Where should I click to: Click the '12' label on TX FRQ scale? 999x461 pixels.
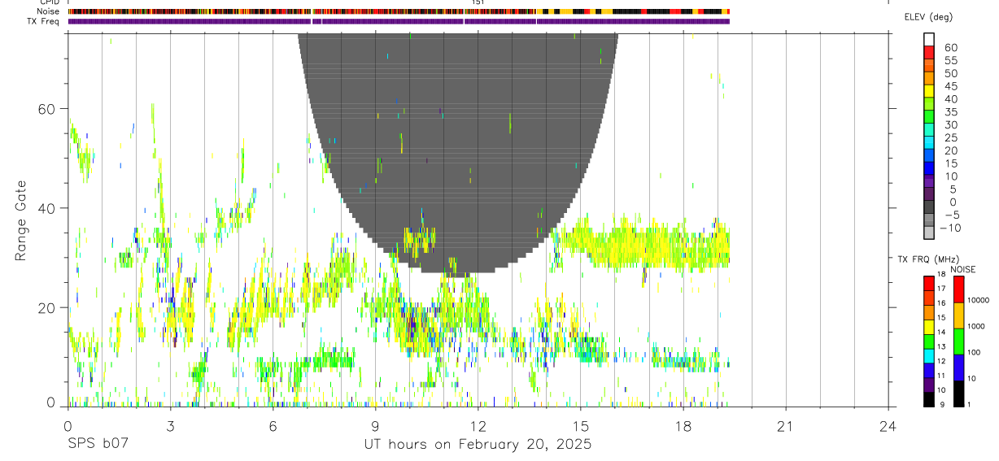point(941,361)
